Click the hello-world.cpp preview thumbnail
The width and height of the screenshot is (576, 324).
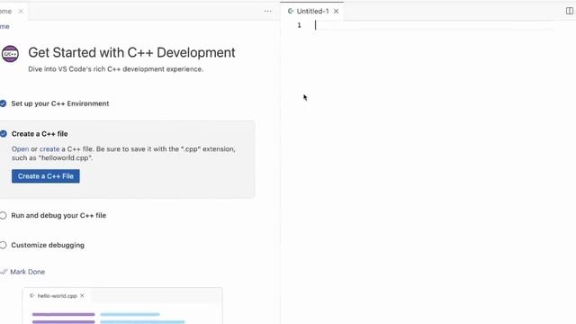122,306
